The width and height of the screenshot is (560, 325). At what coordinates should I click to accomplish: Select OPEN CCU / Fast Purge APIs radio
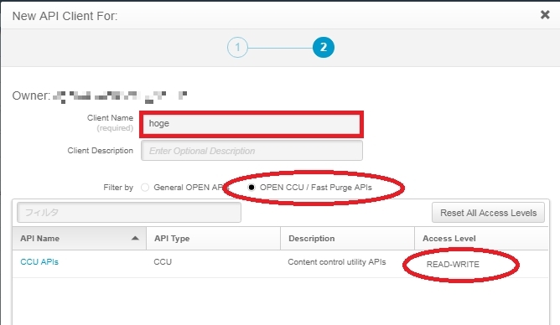point(251,188)
